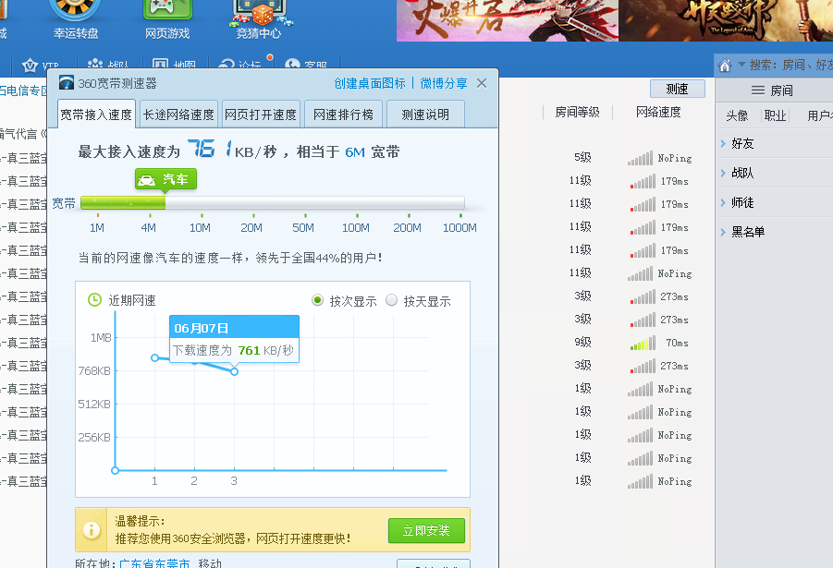Click the 9级 room level cell
The image size is (833, 568).
coord(582,343)
